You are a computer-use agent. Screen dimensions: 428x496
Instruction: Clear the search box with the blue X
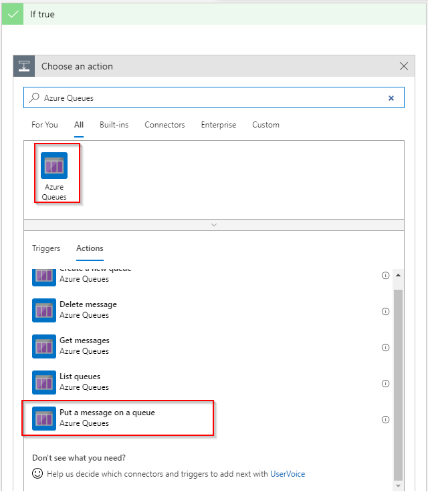391,98
